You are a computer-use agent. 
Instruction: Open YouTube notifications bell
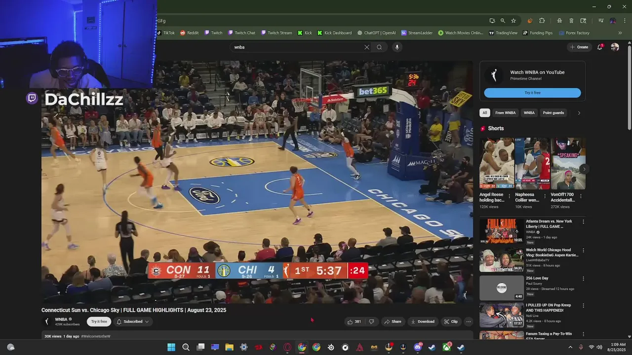(600, 47)
